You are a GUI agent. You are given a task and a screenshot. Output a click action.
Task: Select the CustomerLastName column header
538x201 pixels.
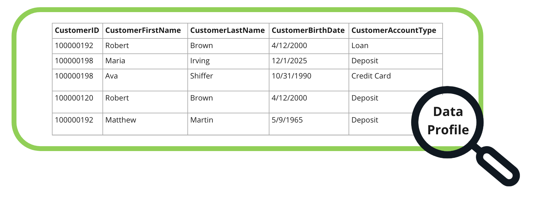pos(228,31)
